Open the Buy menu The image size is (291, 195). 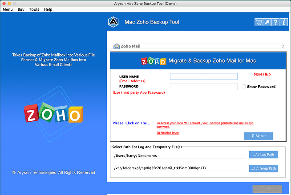[x=21, y=9]
